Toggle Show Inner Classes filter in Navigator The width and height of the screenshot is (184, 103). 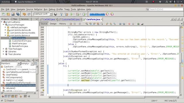pos(16,96)
